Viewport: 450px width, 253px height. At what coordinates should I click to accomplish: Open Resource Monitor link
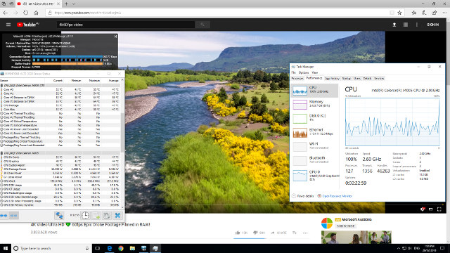pyautogui.click(x=335, y=196)
